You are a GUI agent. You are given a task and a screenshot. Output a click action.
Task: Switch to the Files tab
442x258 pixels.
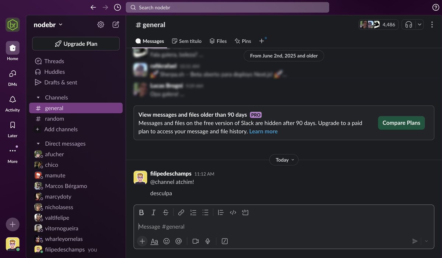[218, 41]
